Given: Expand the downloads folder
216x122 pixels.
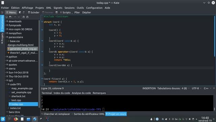Looking at the screenshot, I should coord(5,21).
